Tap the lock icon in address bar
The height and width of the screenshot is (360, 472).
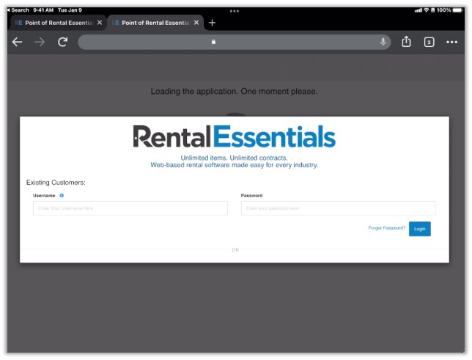click(x=214, y=42)
